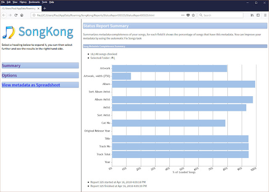This screenshot has width=269, height=192.
Task: Click the browser forward arrow
Action: (10, 15)
